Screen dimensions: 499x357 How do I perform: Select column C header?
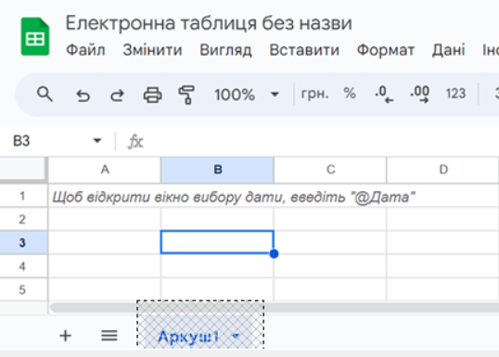click(330, 170)
